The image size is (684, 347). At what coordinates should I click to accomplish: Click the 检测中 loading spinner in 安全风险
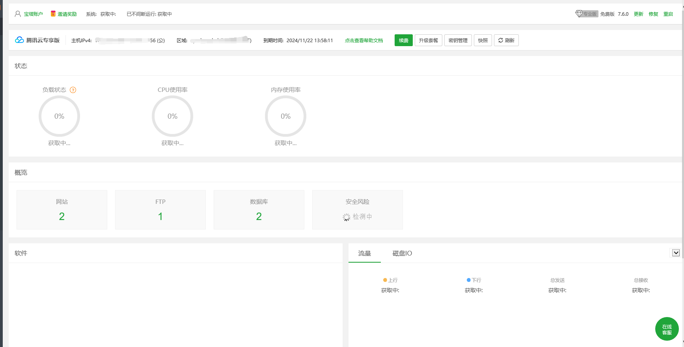coord(346,217)
